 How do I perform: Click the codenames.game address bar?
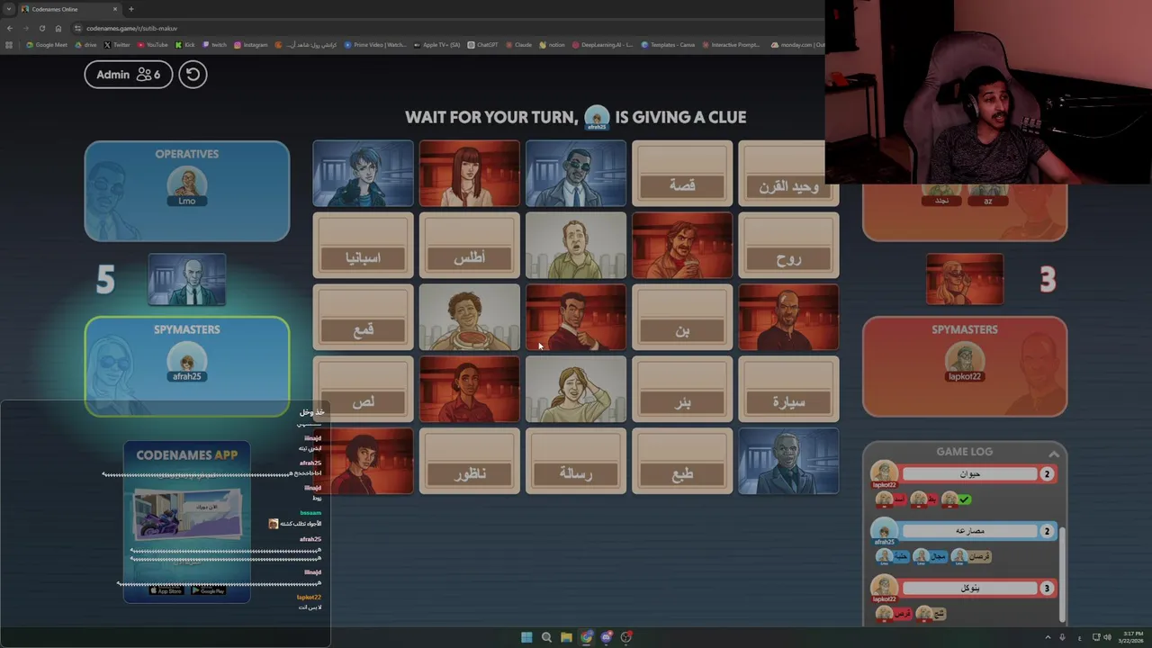coord(445,28)
